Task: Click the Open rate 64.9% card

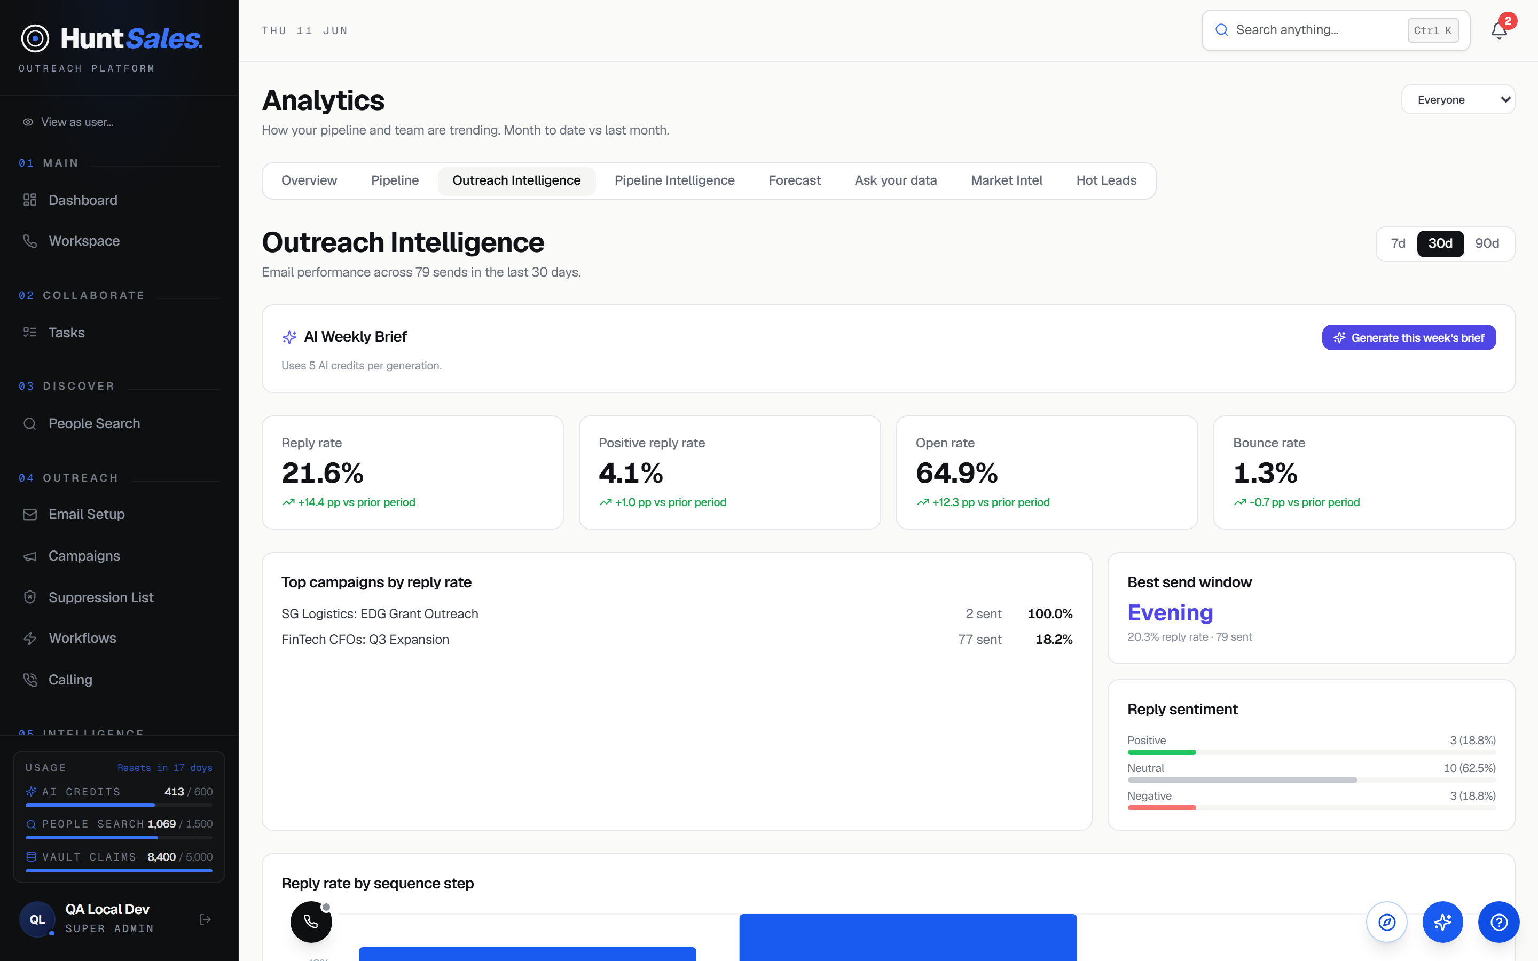Action: [1047, 472]
